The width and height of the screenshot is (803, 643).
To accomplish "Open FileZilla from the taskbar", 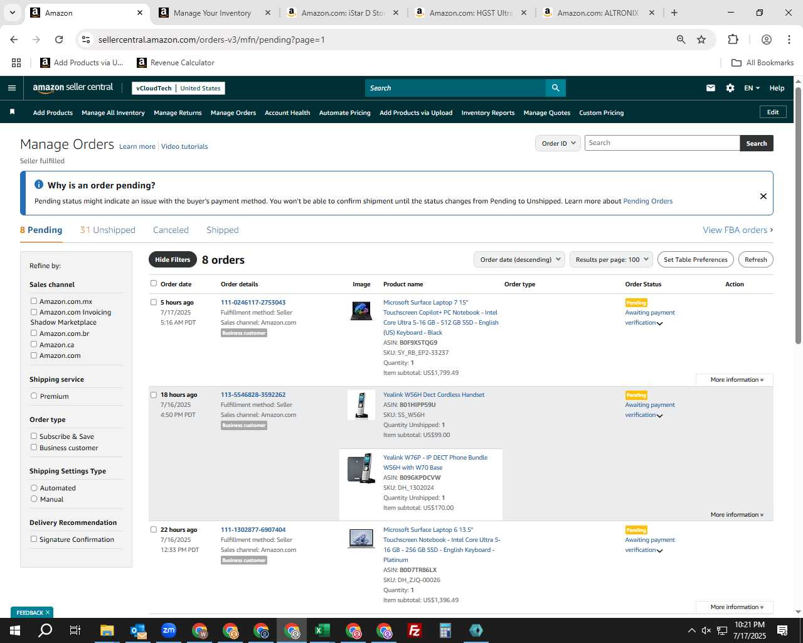I will (x=414, y=630).
